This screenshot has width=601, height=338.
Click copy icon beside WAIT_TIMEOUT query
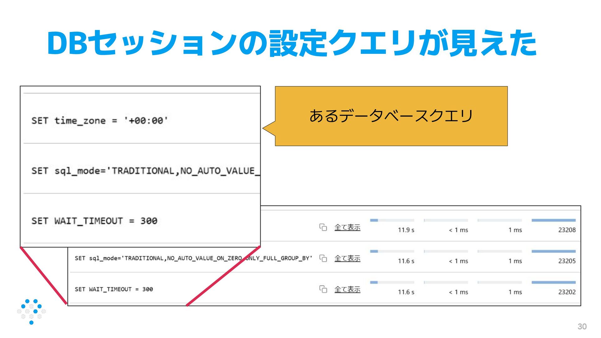pos(323,289)
